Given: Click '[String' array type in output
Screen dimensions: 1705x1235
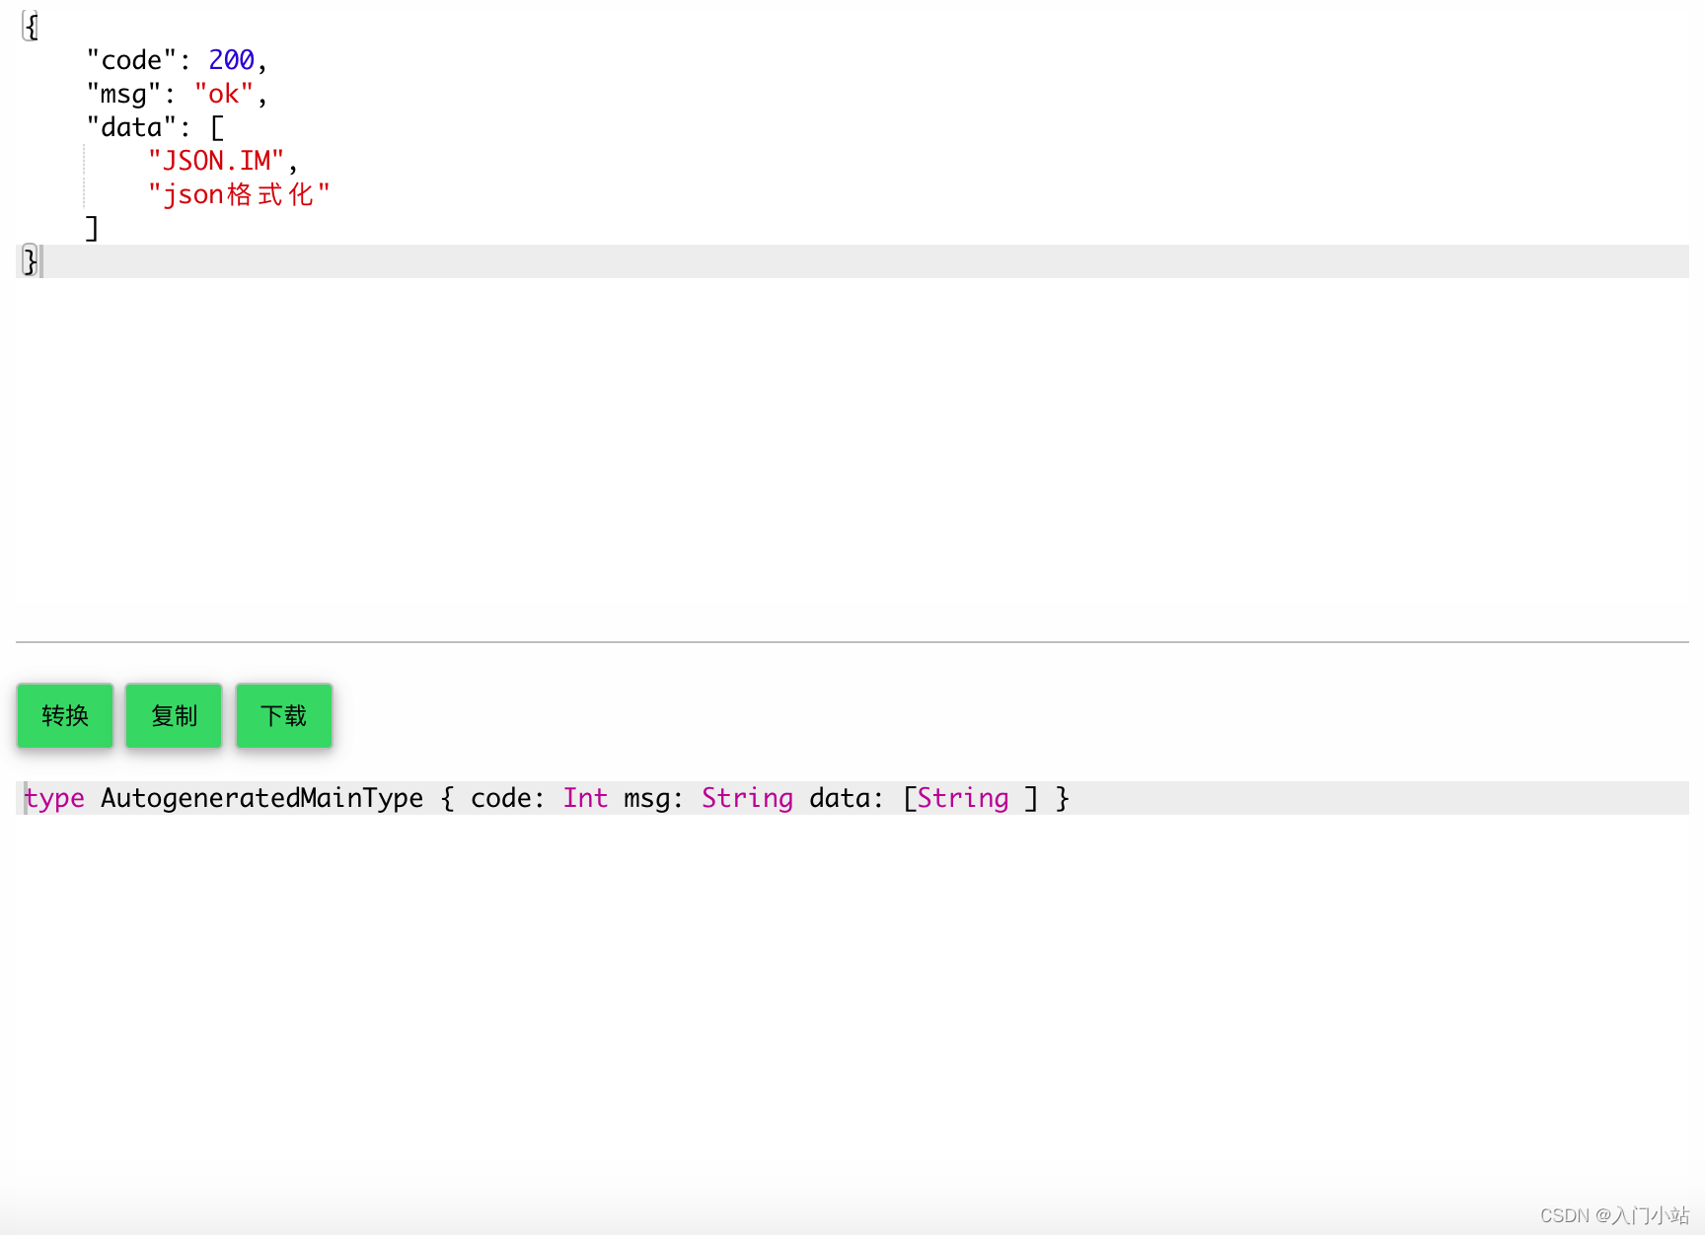Looking at the screenshot, I should 956,798.
